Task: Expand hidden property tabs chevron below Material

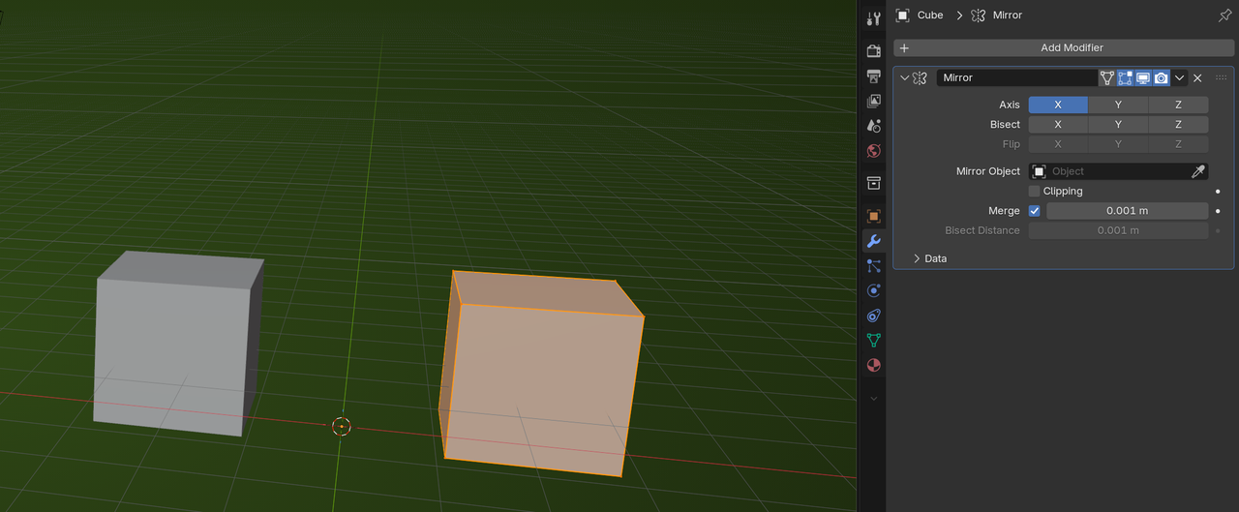Action: pos(873,398)
